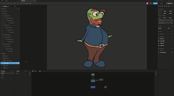
Task: Add a bound bone with plus icon
Action: [x=172, y=37]
